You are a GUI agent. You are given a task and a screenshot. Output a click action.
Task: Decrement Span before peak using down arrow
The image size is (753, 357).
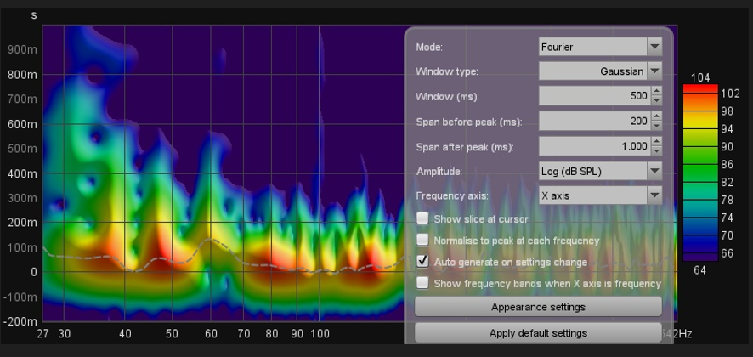click(656, 126)
